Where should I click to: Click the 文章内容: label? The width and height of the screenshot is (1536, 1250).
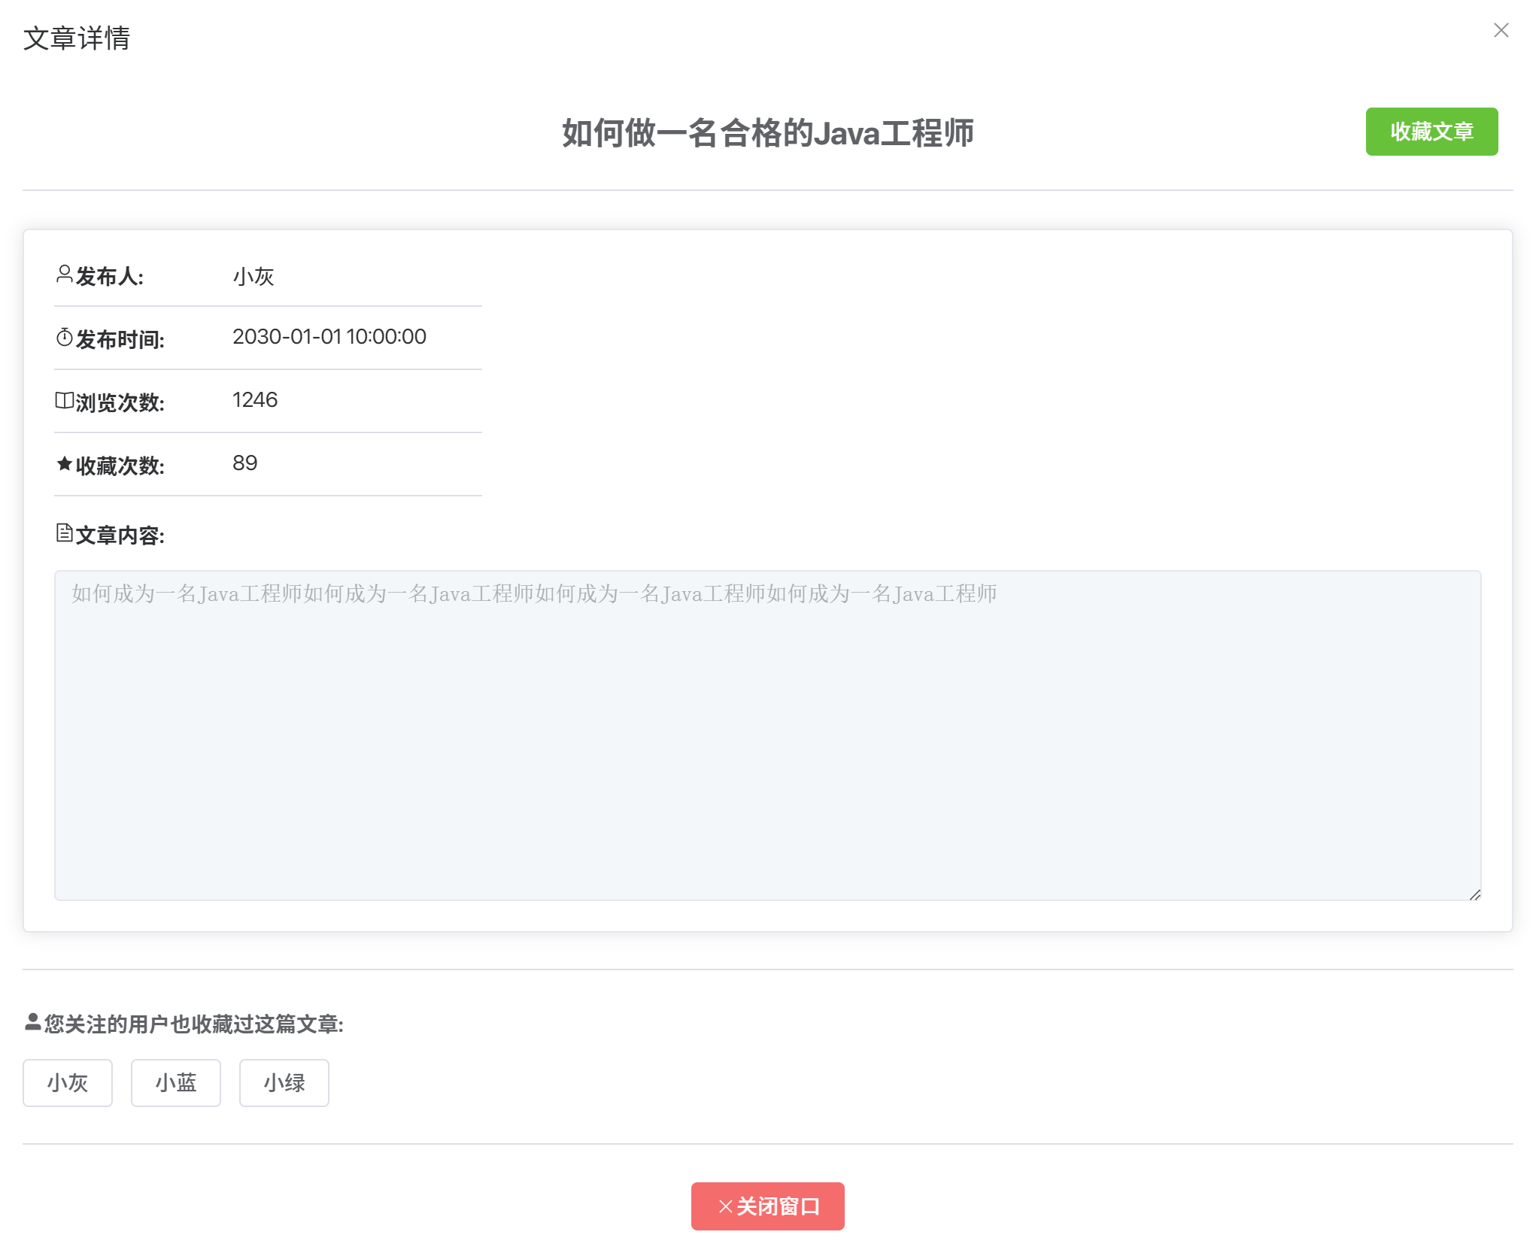coord(120,535)
